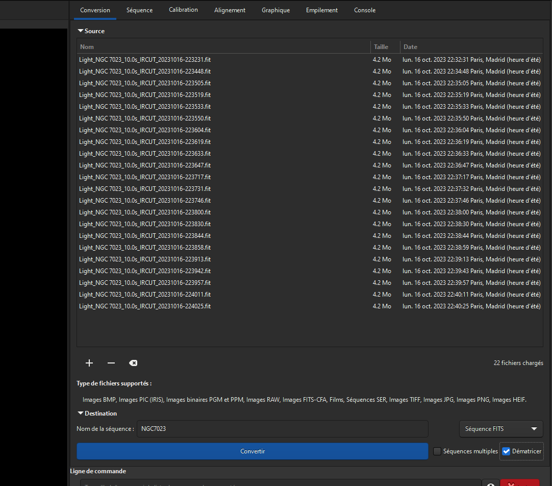
Task: Clear the file list with the erase icon
Action: pos(133,363)
